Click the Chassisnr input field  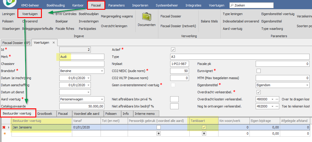[x=82, y=64]
